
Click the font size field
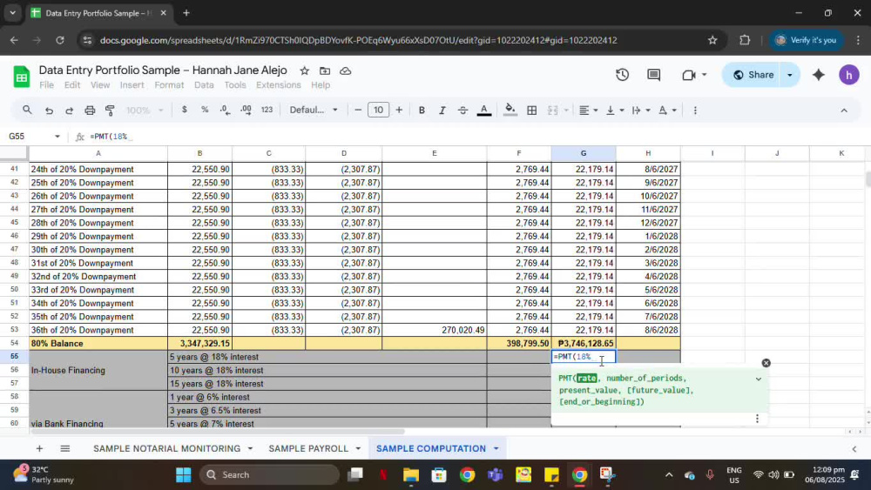coord(378,110)
